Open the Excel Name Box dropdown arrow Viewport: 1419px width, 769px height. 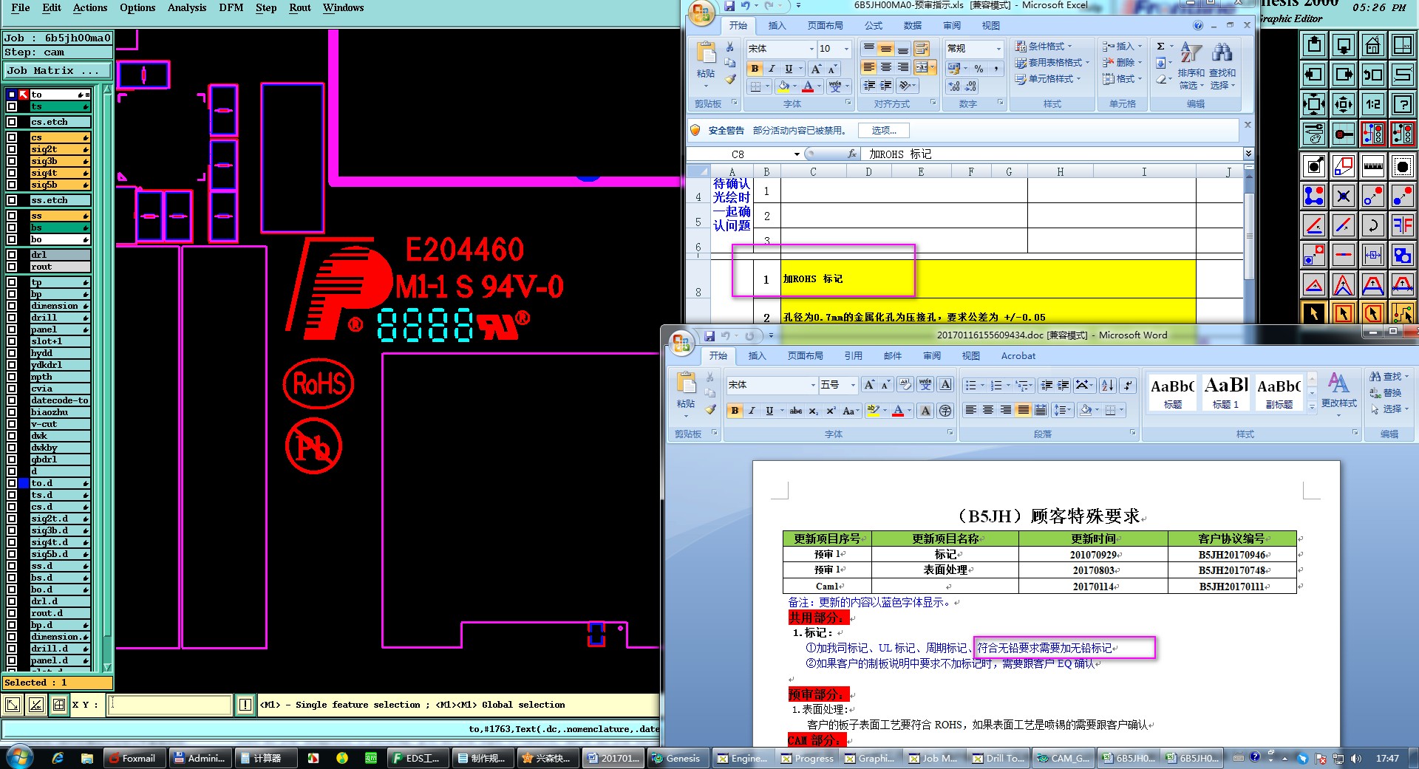coord(797,154)
